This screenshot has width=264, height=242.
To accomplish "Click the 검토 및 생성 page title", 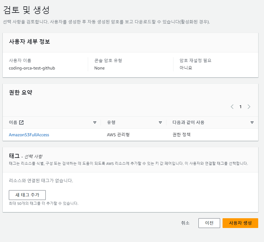I will pyautogui.click(x=27, y=10).
